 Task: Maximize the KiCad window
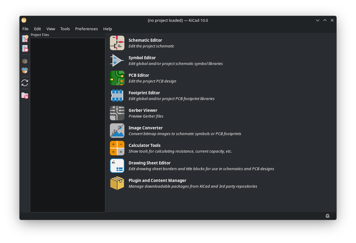pyautogui.click(x=325, y=20)
